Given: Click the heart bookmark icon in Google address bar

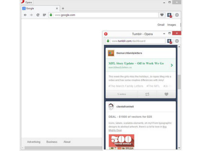Looking at the screenshot, I should point(162,15).
